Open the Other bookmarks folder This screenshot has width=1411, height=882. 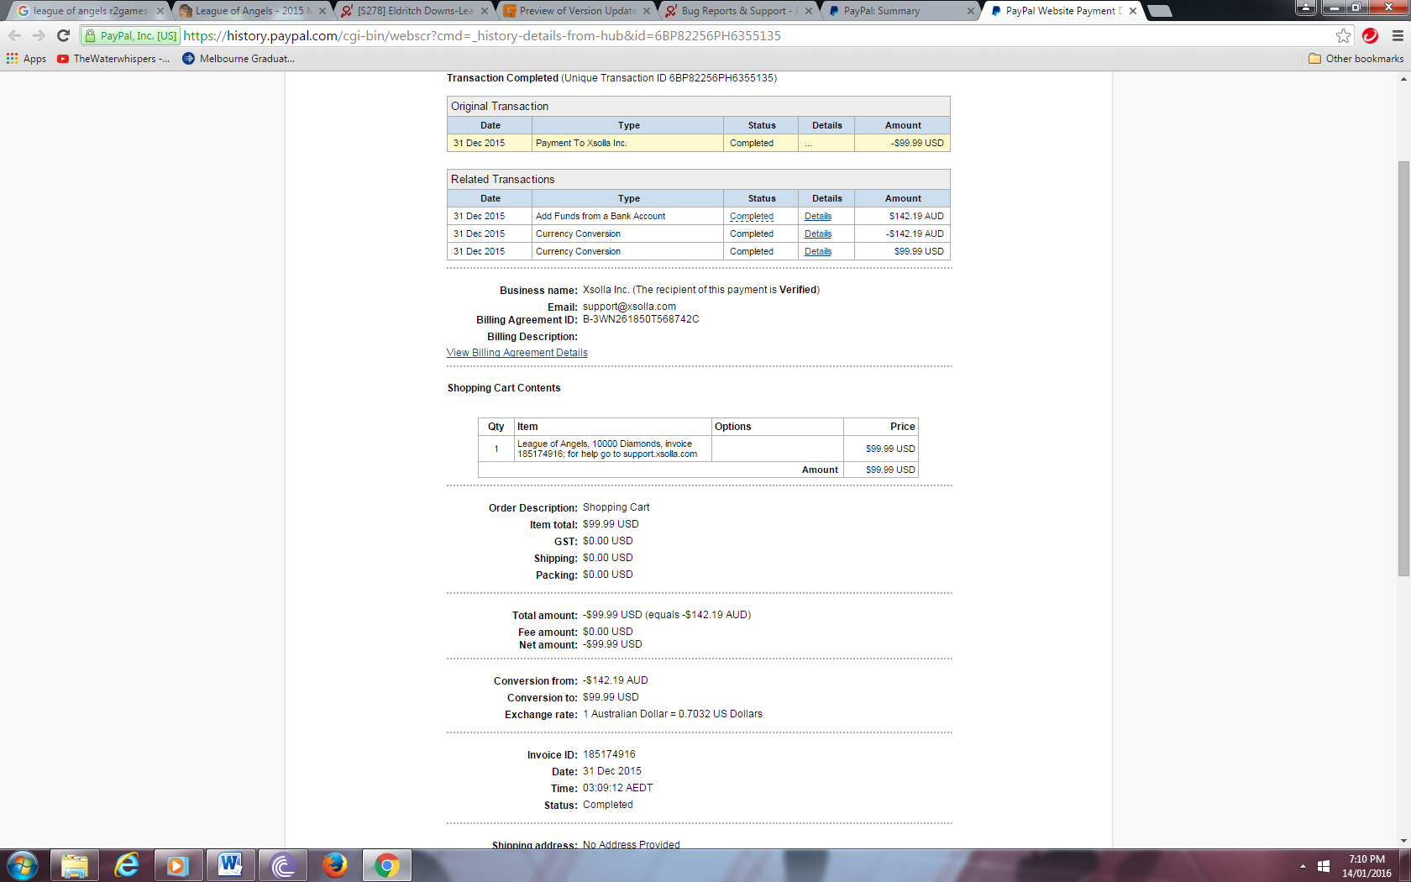[x=1356, y=59]
